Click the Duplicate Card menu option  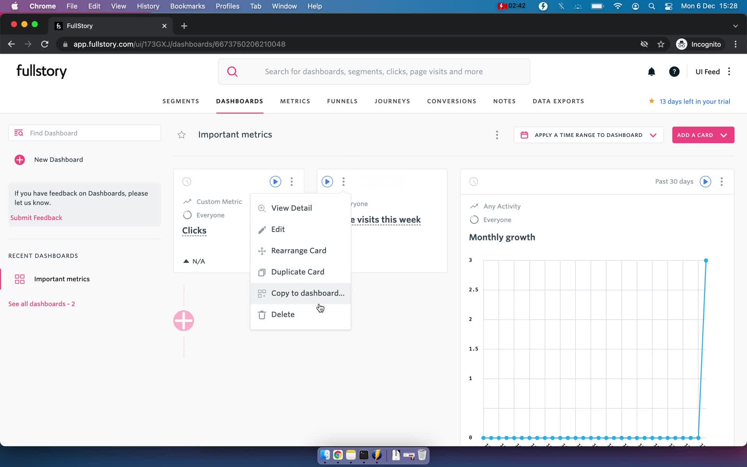pyautogui.click(x=298, y=272)
